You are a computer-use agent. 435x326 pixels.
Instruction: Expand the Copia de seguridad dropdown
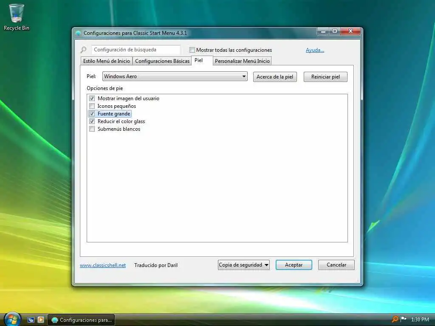(243, 265)
